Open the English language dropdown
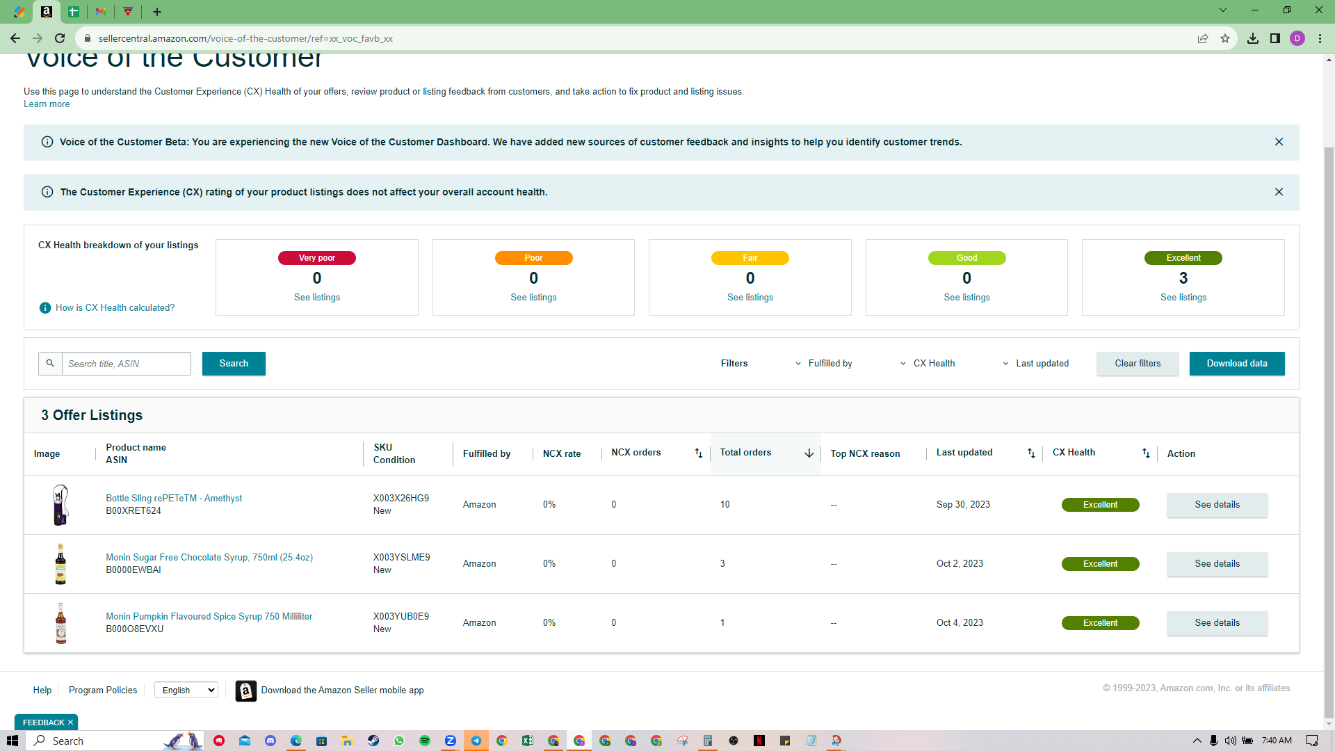Viewport: 1335px width, 751px height. (186, 690)
